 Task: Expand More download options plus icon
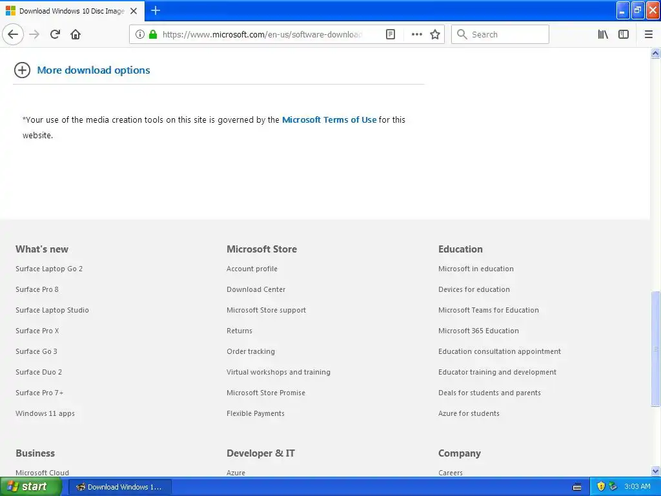(x=23, y=70)
